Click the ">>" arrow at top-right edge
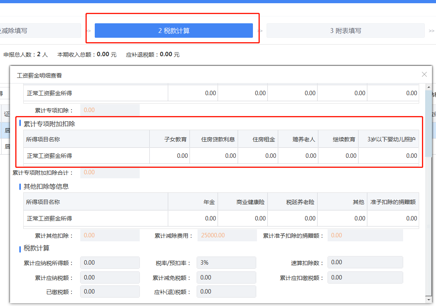The height and width of the screenshot is (306, 436). click(x=432, y=31)
